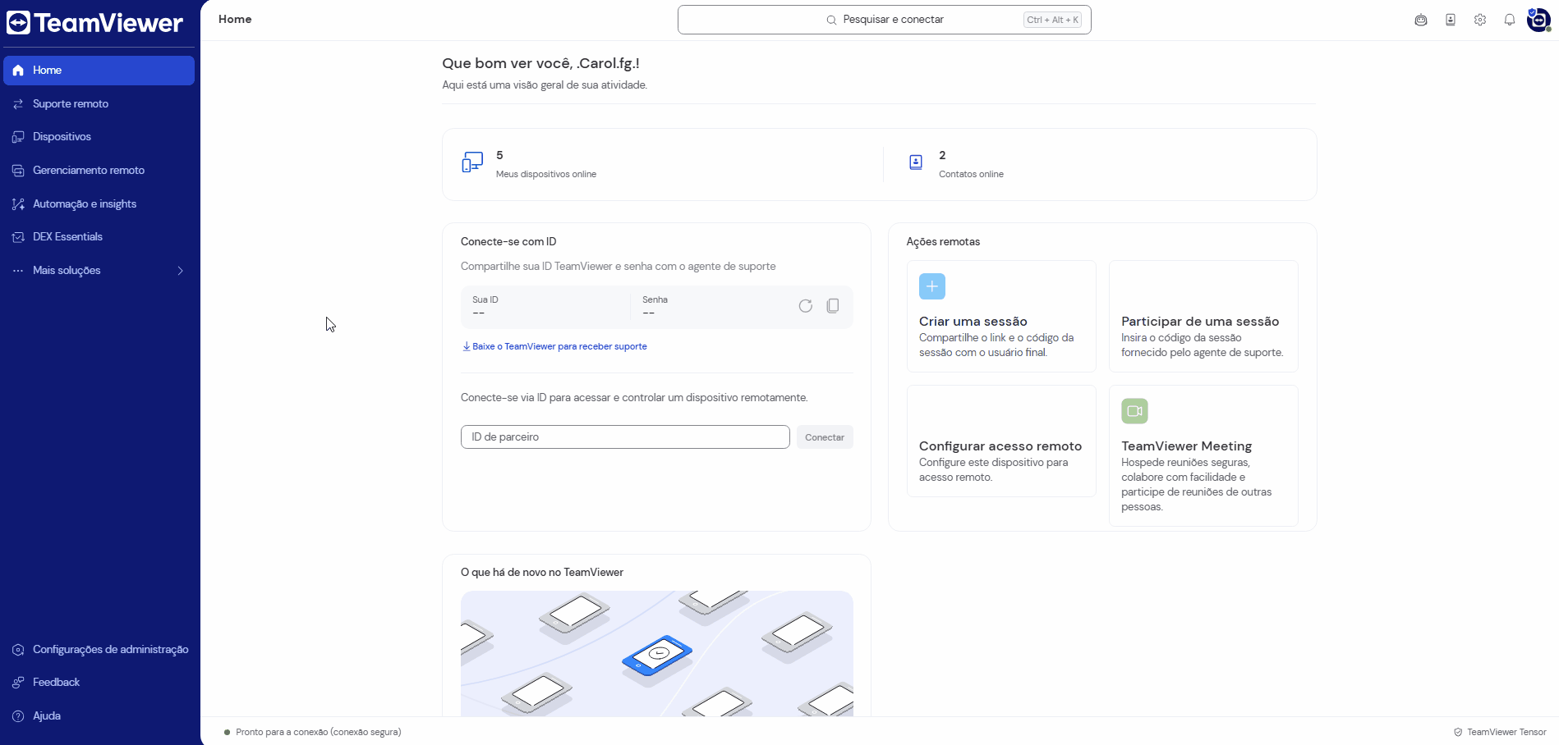Click the TeamViewer Tensor label
Image resolution: width=1559 pixels, height=745 pixels.
(1506, 733)
